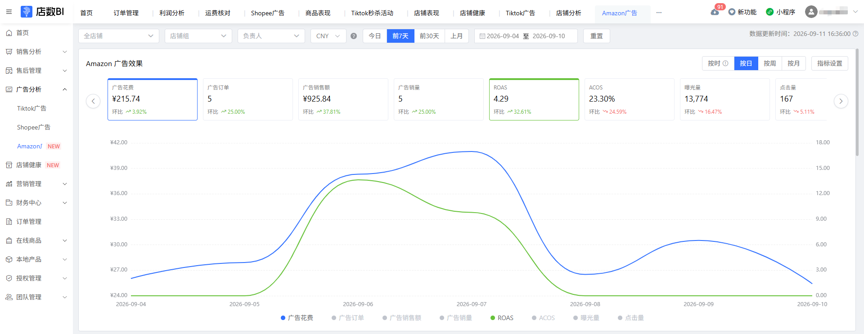The width and height of the screenshot is (864, 334).
Task: Switch to the Shopee广告 top tab
Action: 268,13
